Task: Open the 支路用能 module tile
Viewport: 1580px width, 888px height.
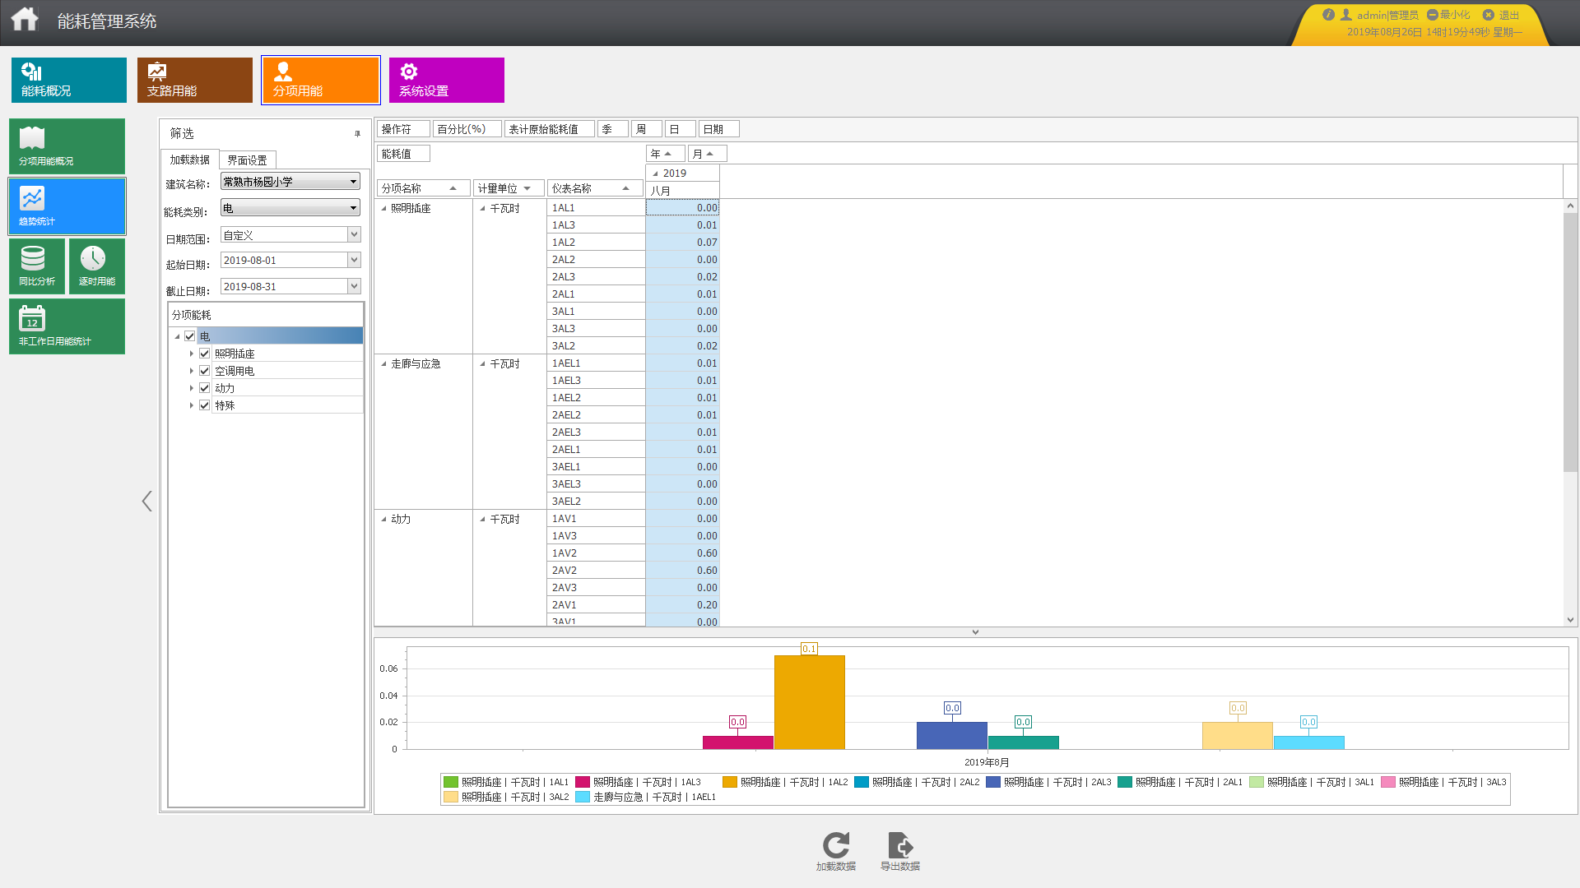Action: click(195, 80)
